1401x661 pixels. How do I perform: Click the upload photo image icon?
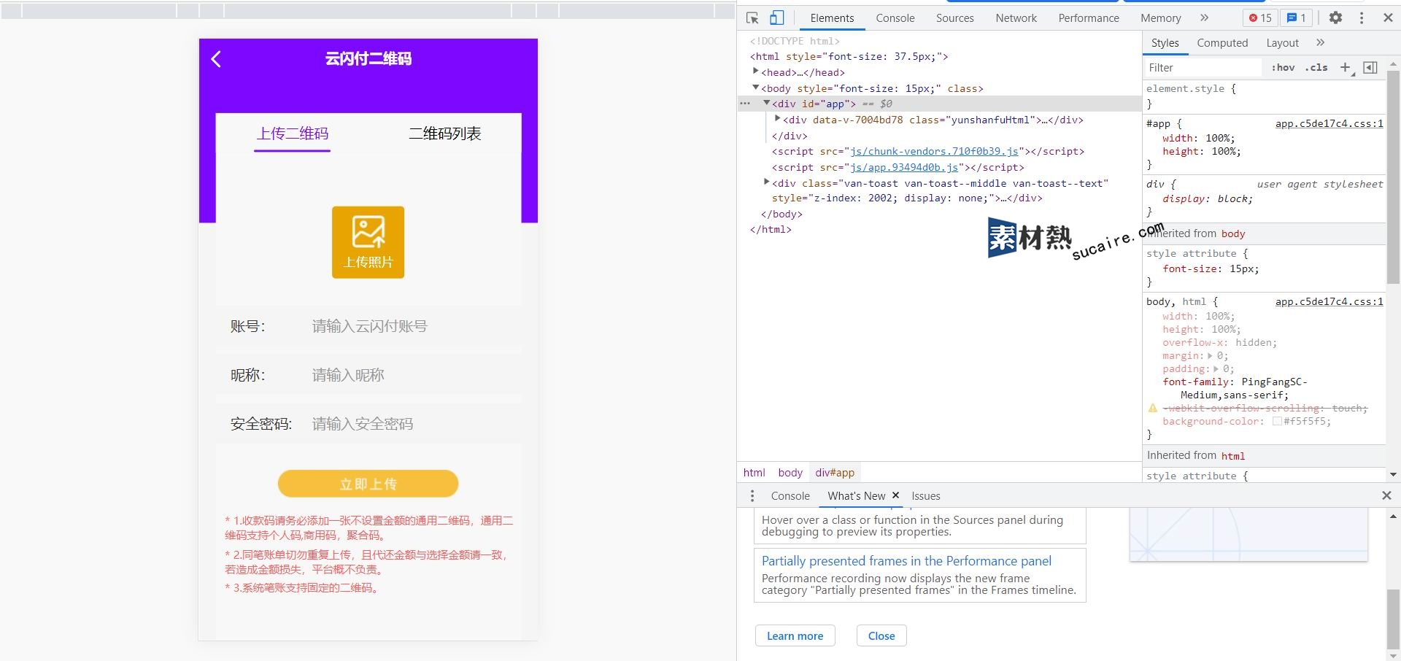click(x=368, y=242)
